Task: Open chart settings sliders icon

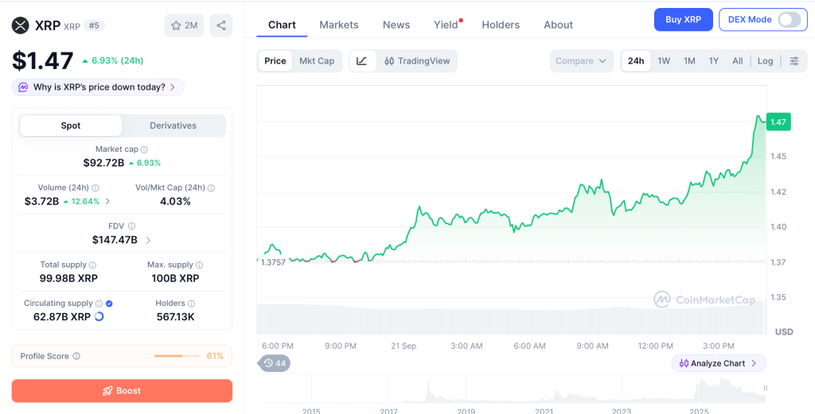Action: pos(794,60)
